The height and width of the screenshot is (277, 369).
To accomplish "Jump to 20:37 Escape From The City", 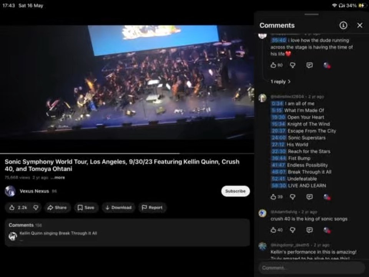I will (279, 131).
